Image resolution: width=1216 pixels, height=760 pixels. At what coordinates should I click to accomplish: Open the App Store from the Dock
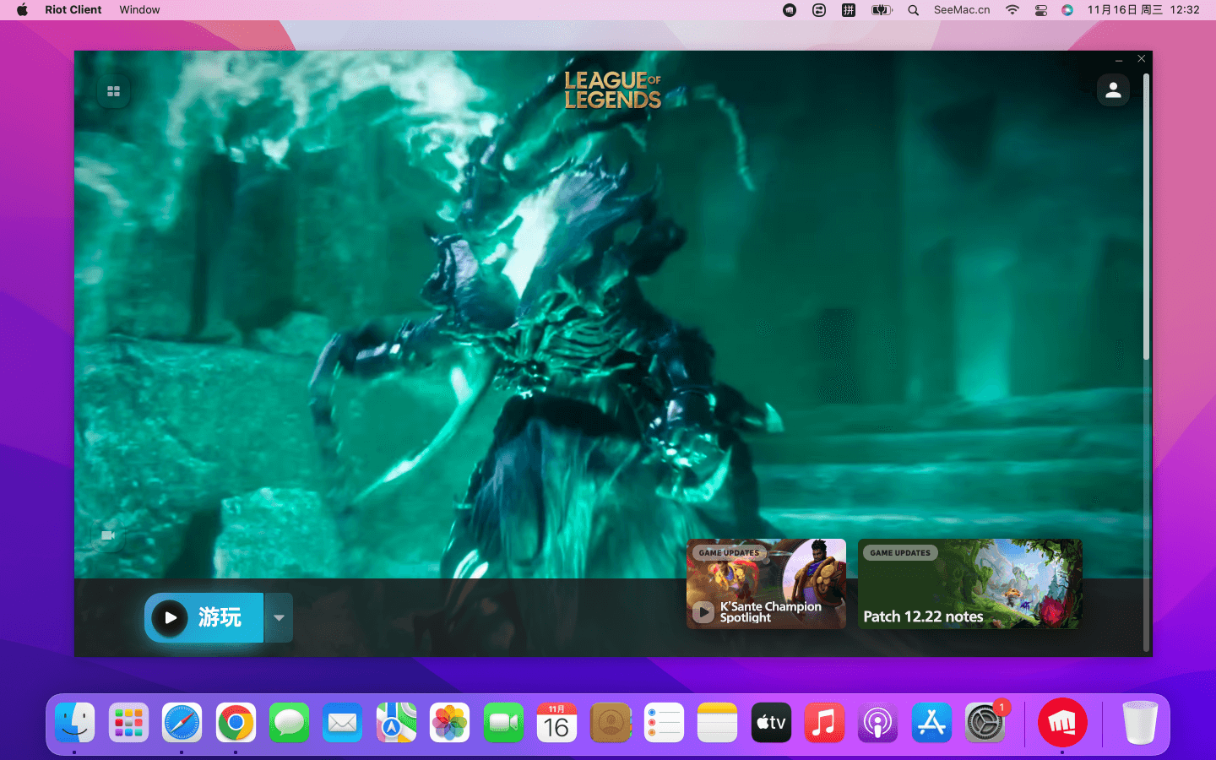point(931,723)
